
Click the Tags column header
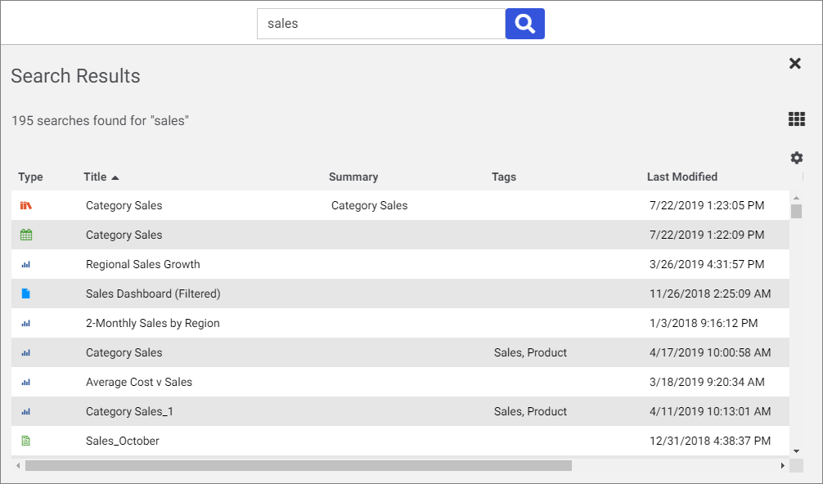[x=504, y=177]
